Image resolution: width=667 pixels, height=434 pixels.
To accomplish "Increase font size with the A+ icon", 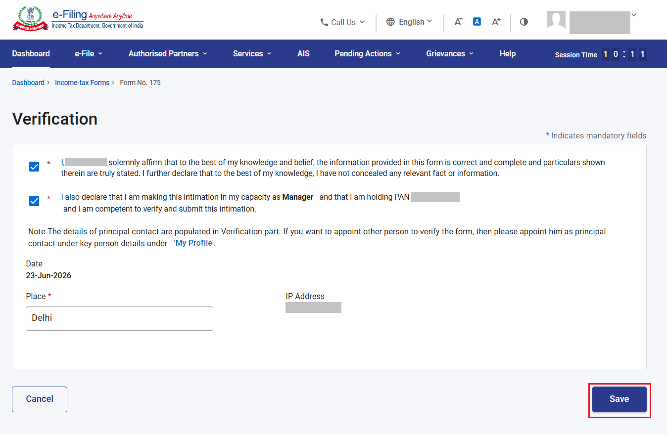I will pyautogui.click(x=496, y=22).
